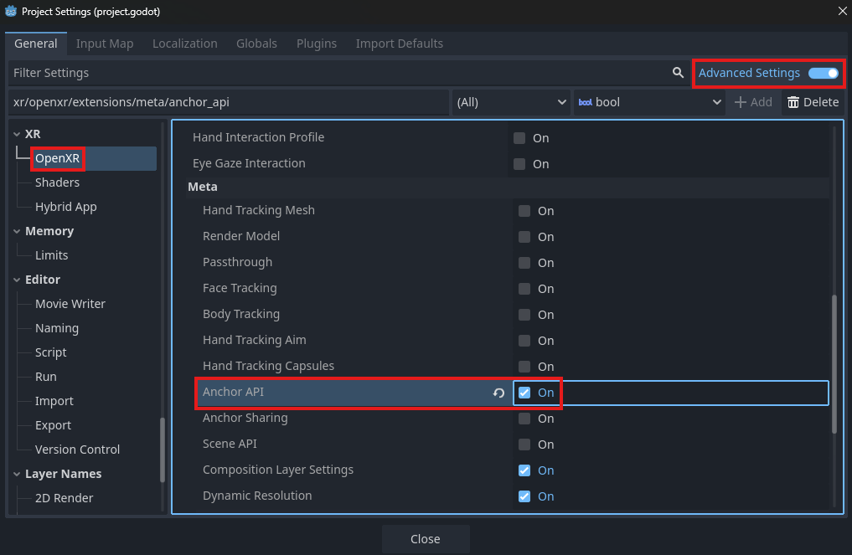
Task: Check the Hand Tracking Mesh option
Action: pos(524,211)
